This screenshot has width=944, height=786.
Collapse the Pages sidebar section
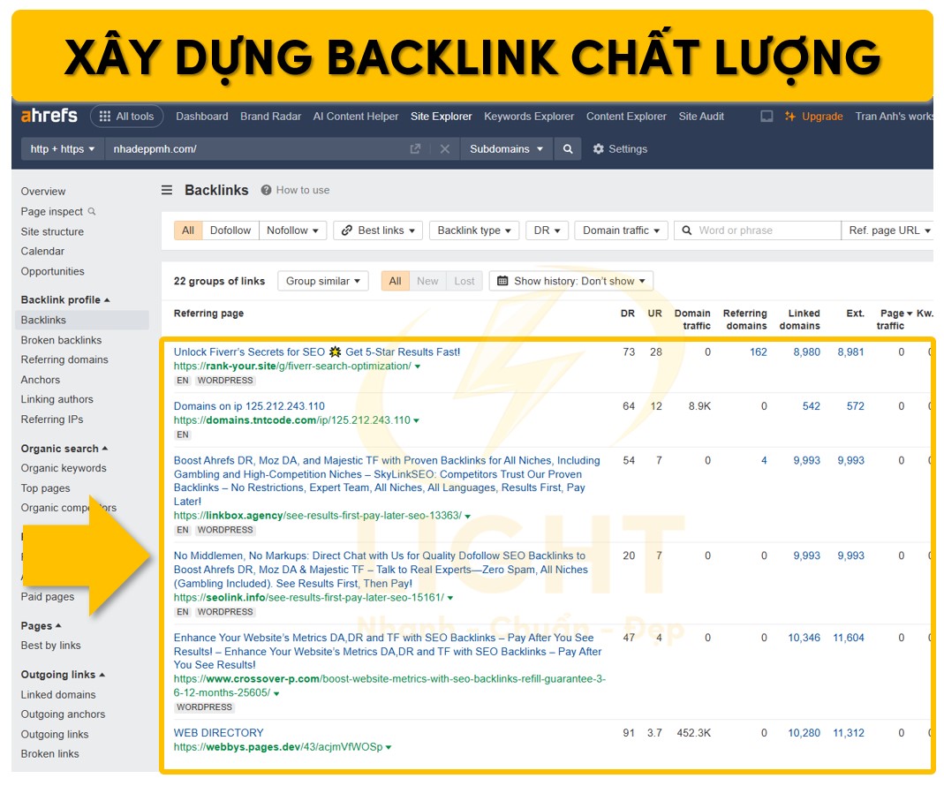point(41,626)
